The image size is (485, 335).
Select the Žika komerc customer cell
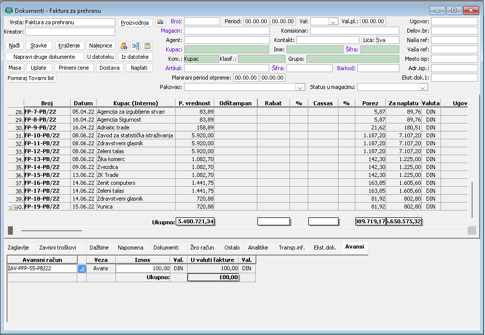point(136,159)
